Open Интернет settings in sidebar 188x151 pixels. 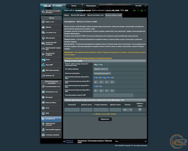pos(51,97)
